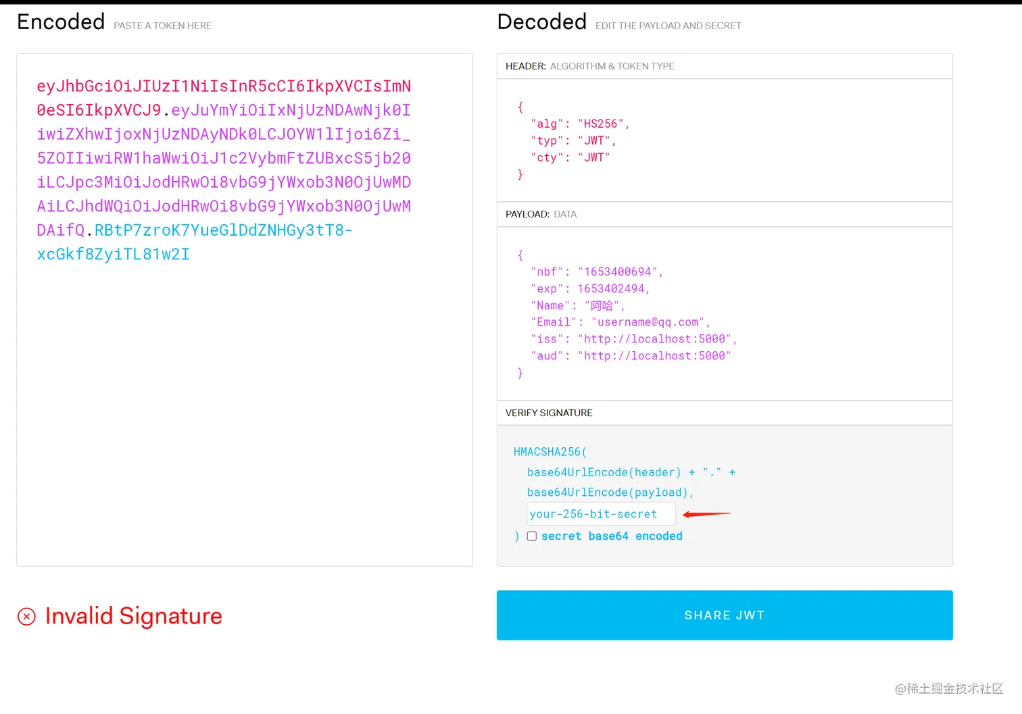Image resolution: width=1022 pixels, height=714 pixels.
Task: Click the "exp" payload value 1653402494
Action: (x=610, y=288)
